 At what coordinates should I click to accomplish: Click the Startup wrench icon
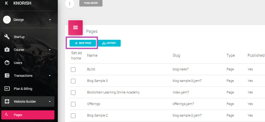[7, 37]
